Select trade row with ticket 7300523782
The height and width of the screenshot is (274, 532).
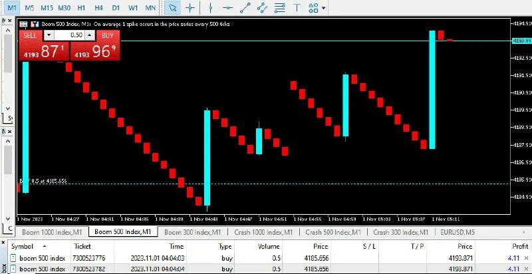coord(270,269)
